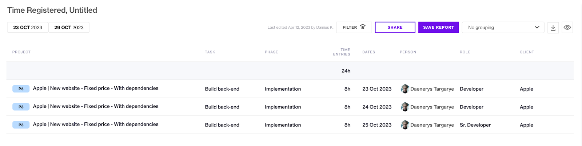Open the No grouping dropdown
The width and height of the screenshot is (582, 146).
[x=503, y=28]
